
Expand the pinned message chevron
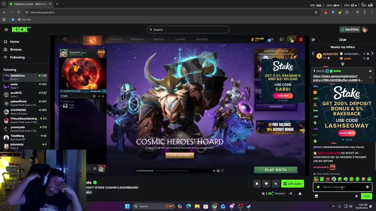tap(370, 77)
